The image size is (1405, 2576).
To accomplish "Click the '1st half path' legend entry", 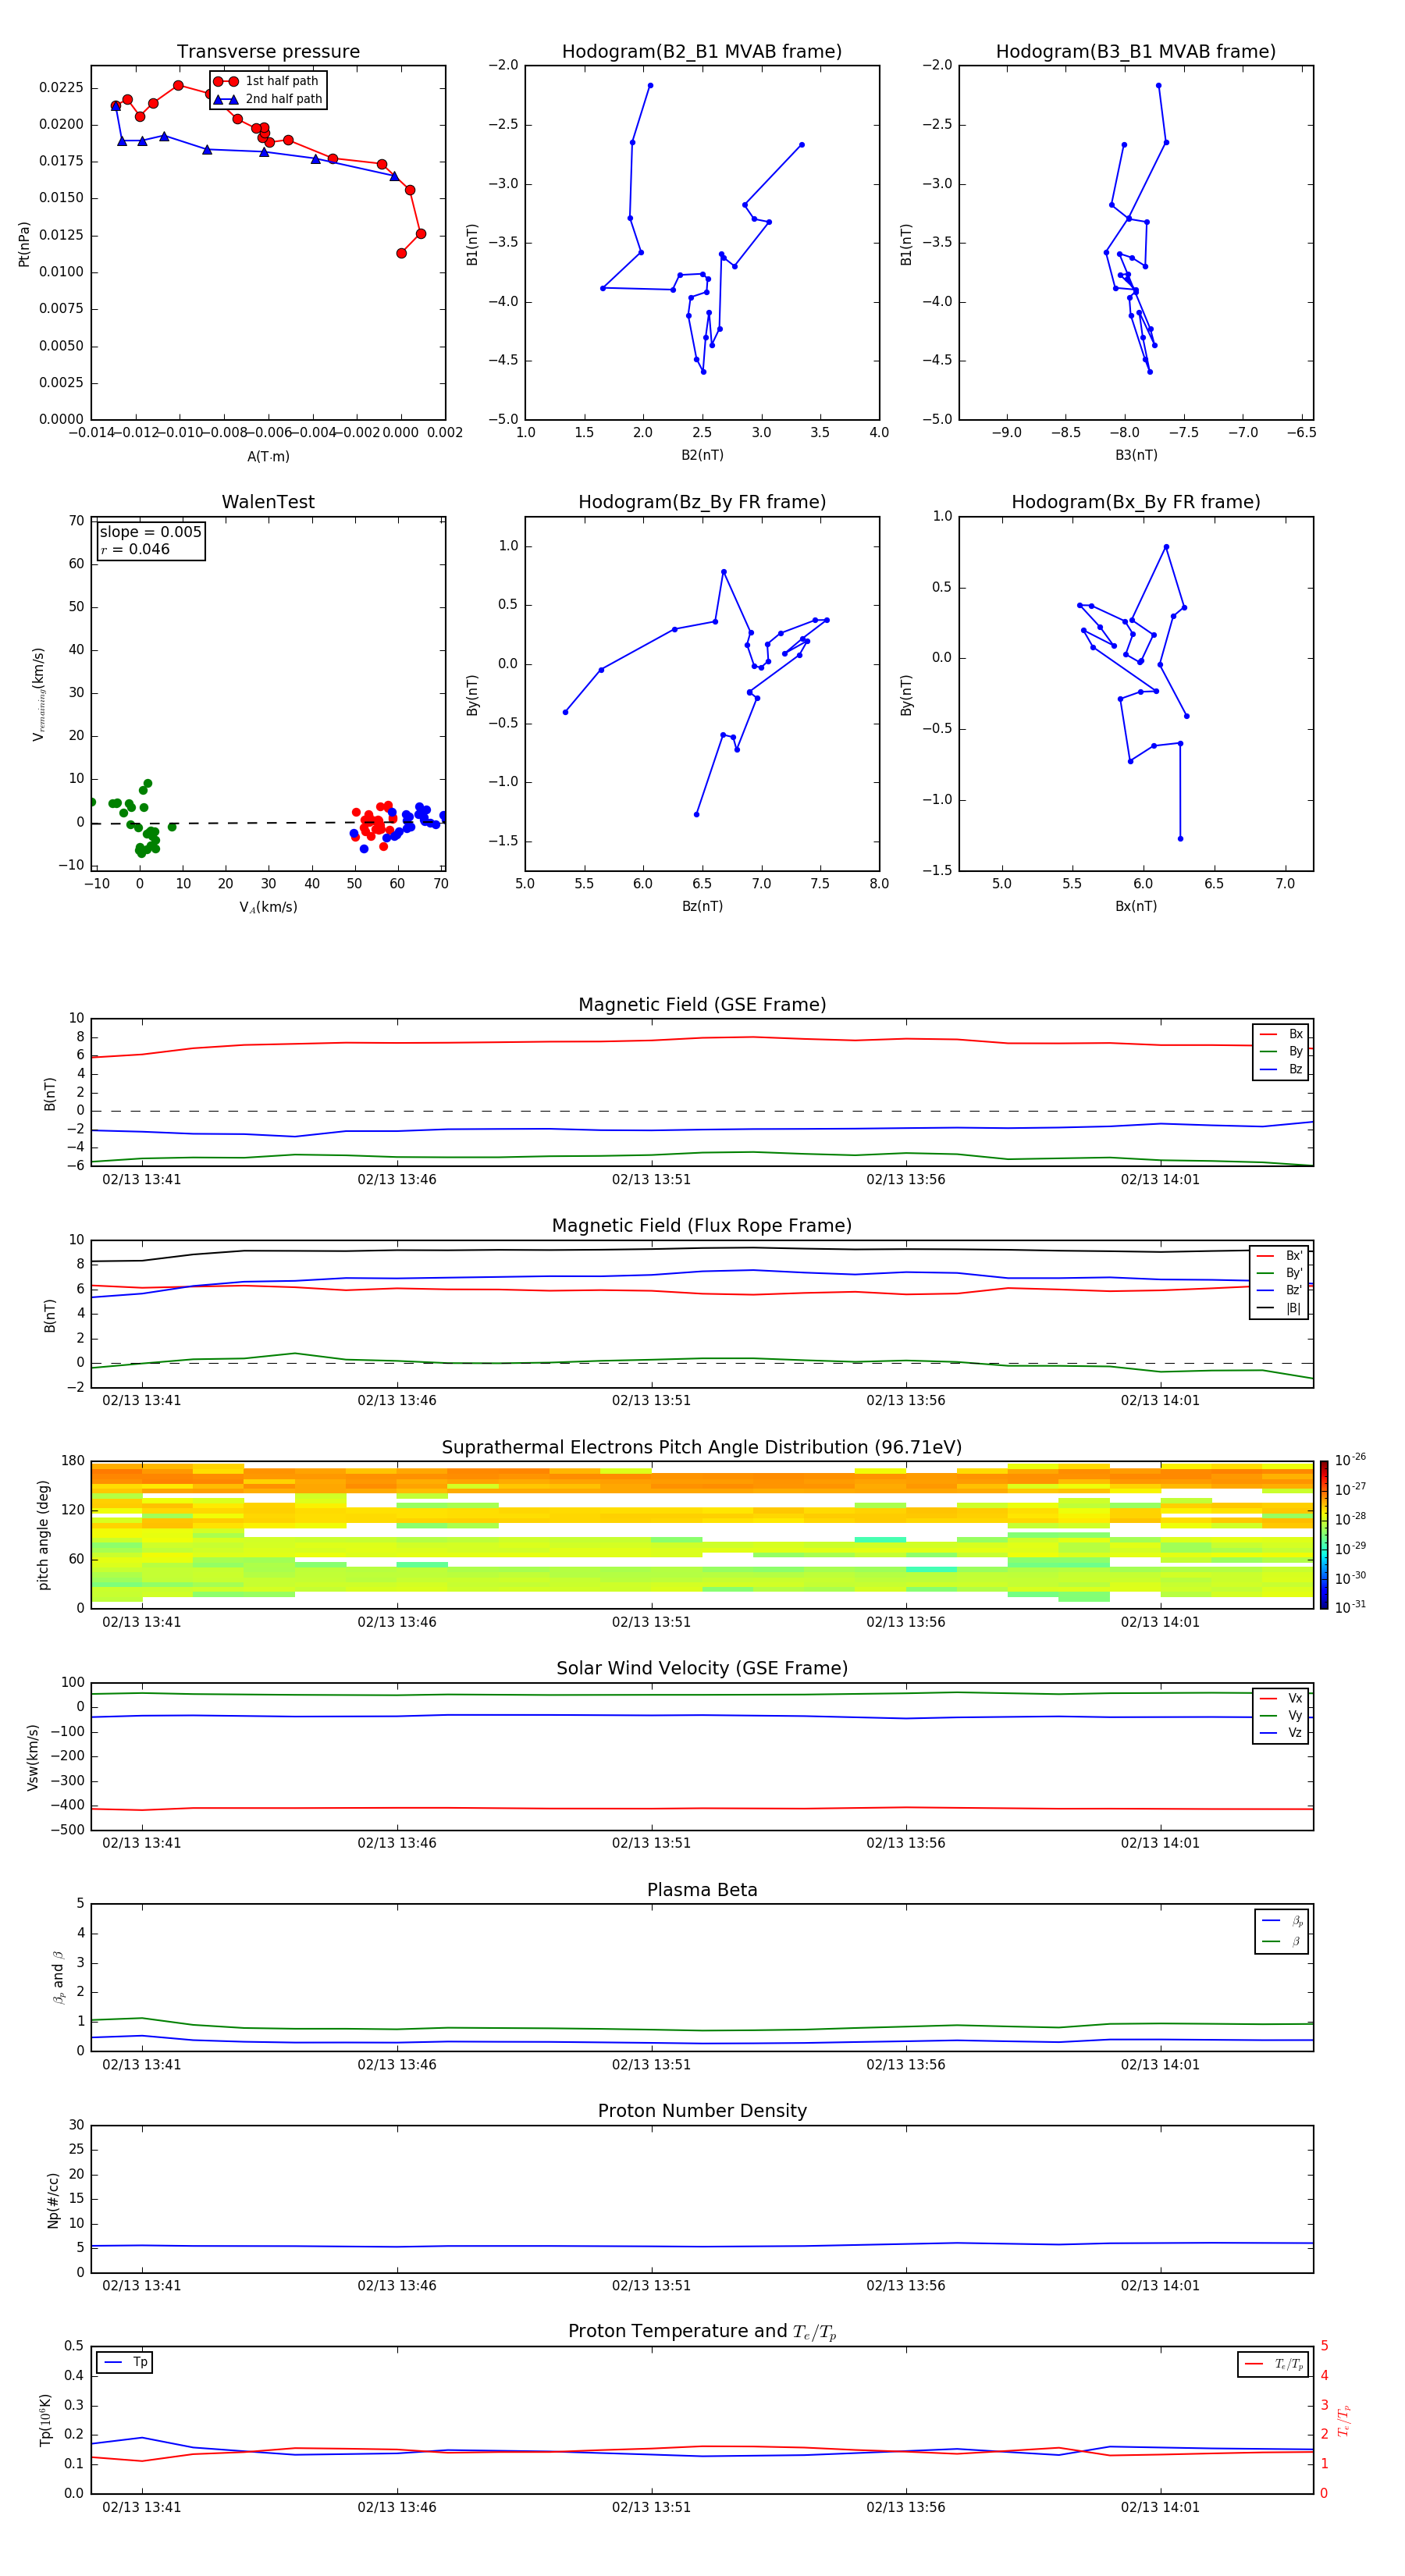I will 267,81.
